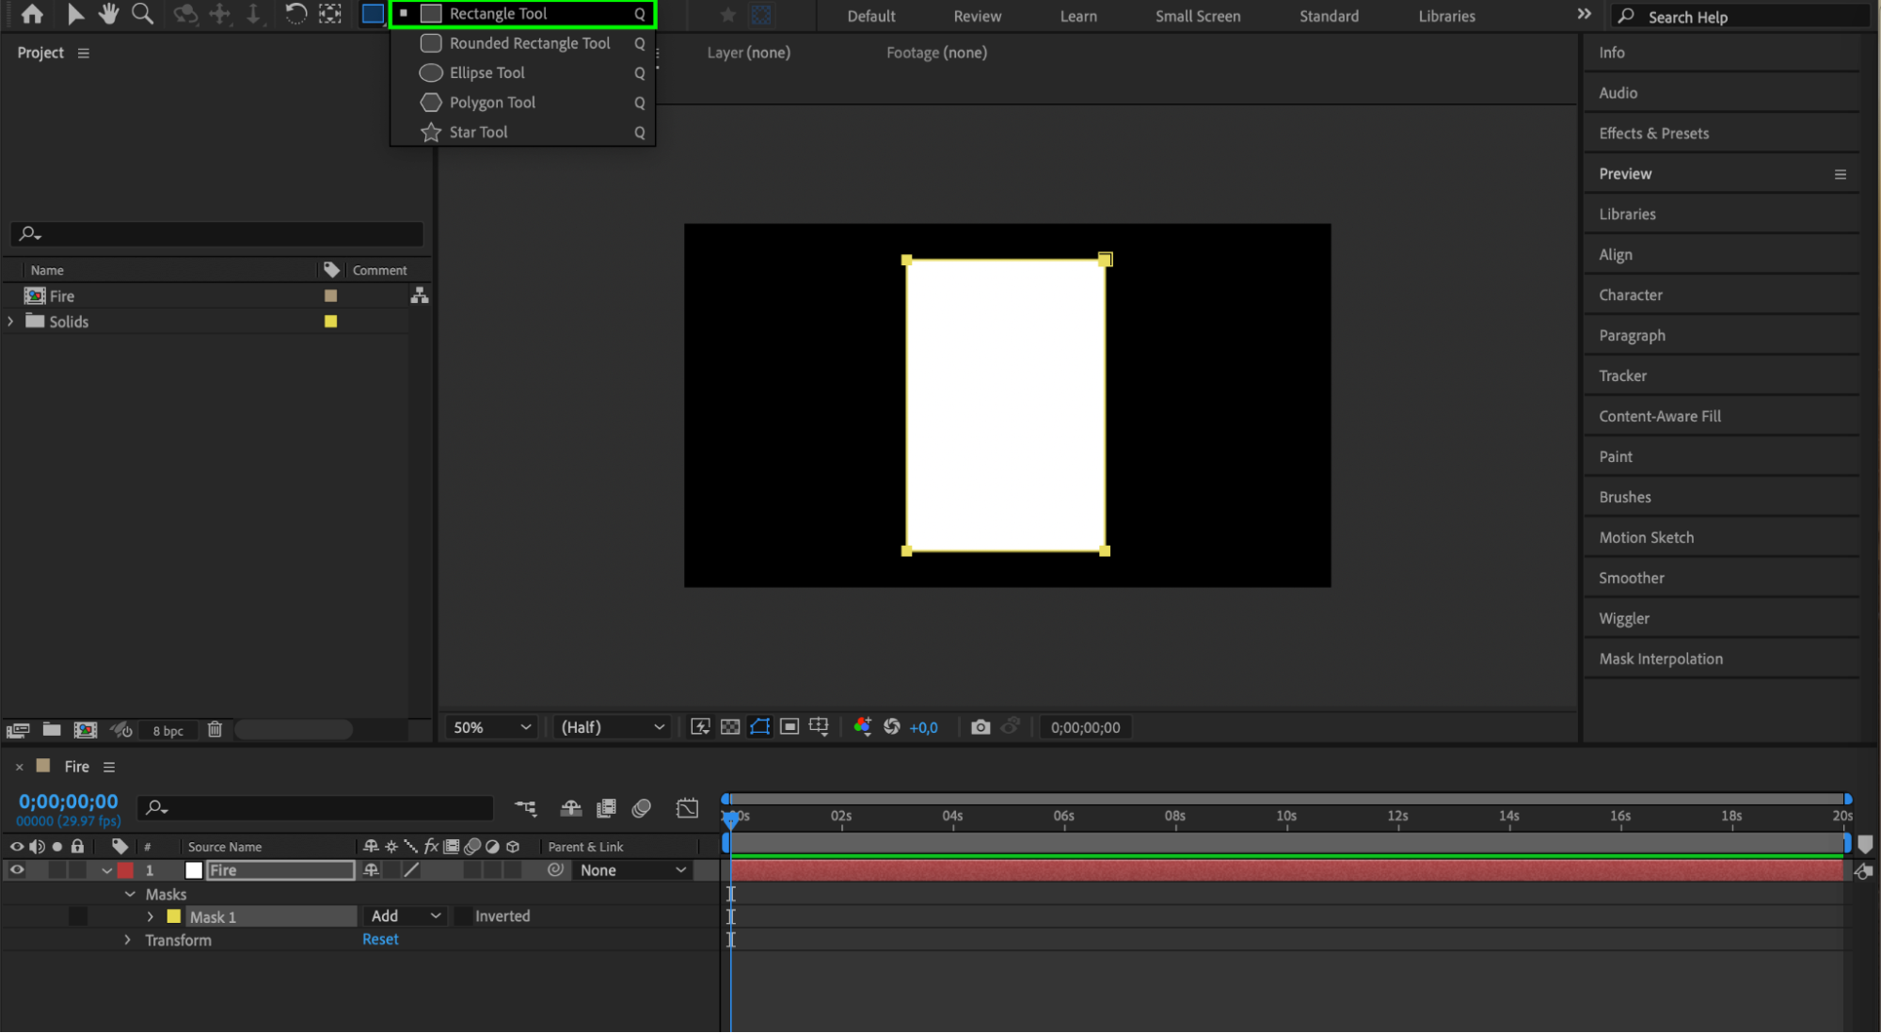Select the Rotation tool
This screenshot has width=1881, height=1033.
tap(295, 14)
